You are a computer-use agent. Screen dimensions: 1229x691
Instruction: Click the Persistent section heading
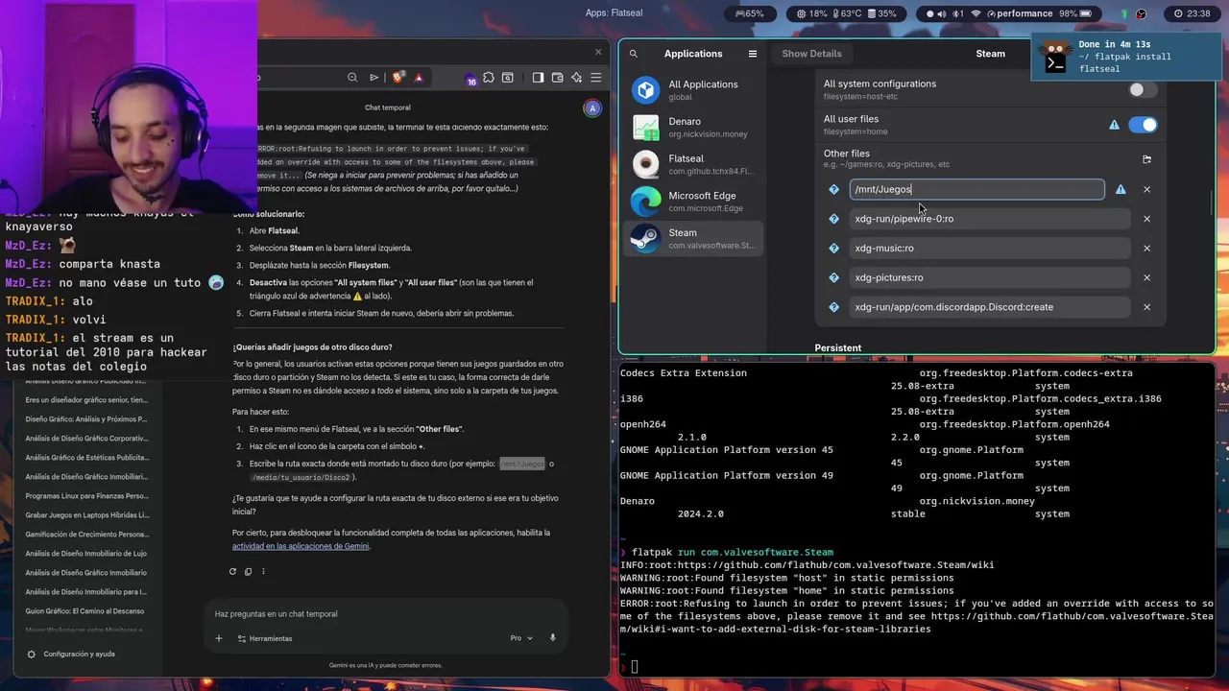click(x=837, y=348)
